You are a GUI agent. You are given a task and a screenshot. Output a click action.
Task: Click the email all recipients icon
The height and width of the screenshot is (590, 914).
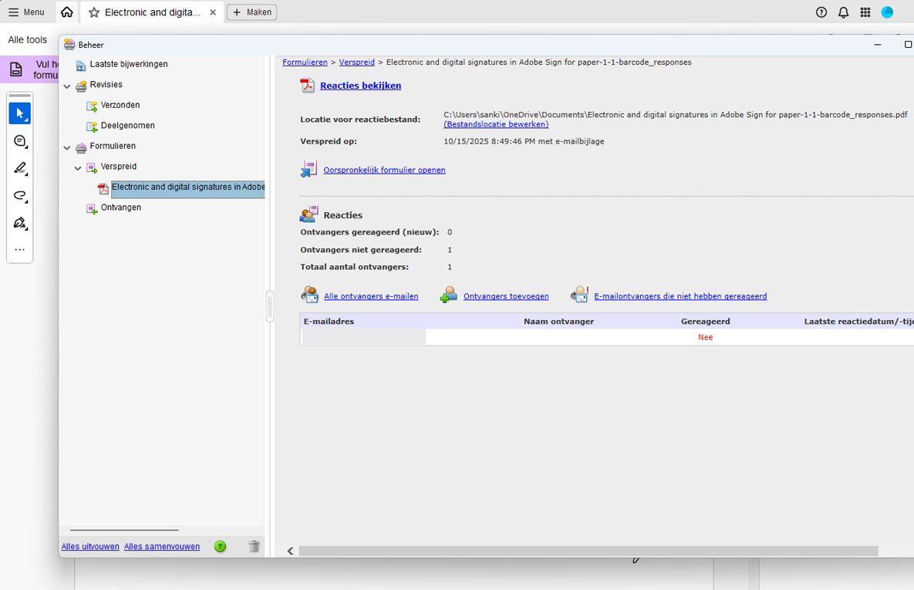(309, 295)
